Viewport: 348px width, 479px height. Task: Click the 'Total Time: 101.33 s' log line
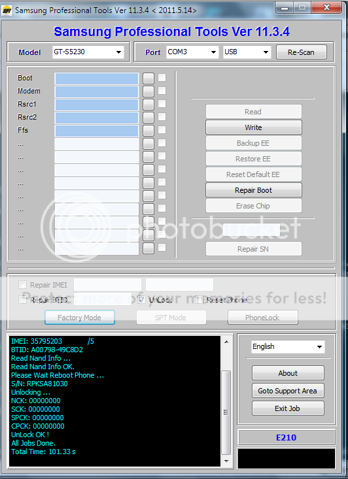[x=43, y=452]
